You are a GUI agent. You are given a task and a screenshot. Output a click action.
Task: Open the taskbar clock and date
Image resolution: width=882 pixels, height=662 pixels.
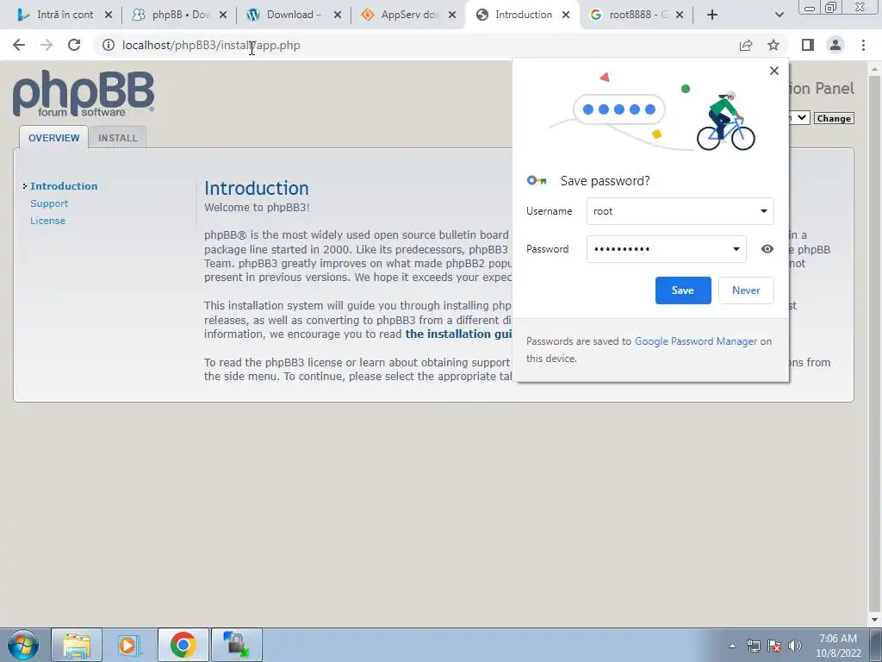point(838,646)
